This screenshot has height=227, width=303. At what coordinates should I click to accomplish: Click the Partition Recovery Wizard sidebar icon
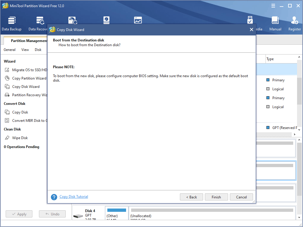coord(7,95)
